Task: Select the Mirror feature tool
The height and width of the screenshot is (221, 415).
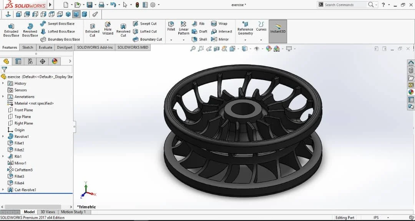Action: pos(222,39)
